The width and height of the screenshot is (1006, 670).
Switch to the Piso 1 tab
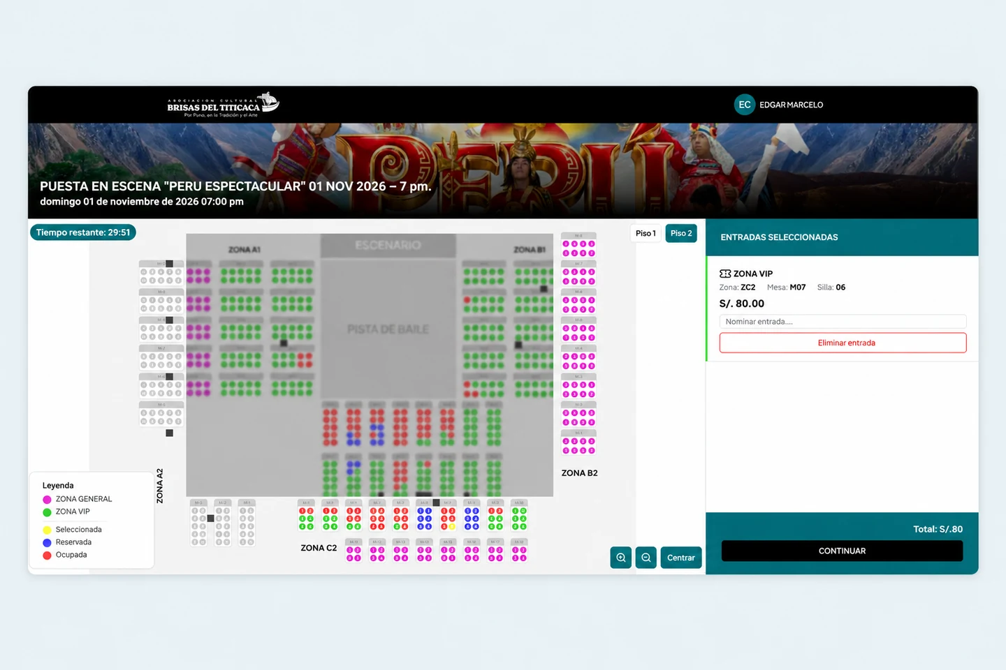646,233
